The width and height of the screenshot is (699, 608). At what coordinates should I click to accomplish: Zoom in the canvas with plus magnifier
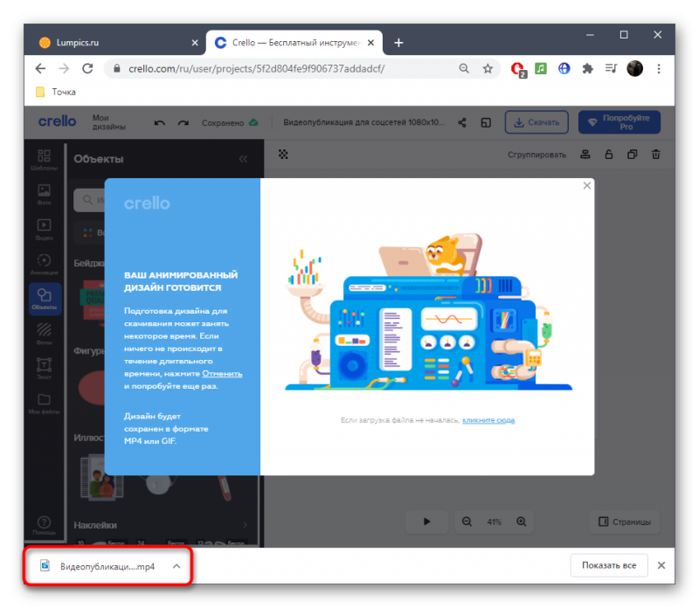point(521,522)
